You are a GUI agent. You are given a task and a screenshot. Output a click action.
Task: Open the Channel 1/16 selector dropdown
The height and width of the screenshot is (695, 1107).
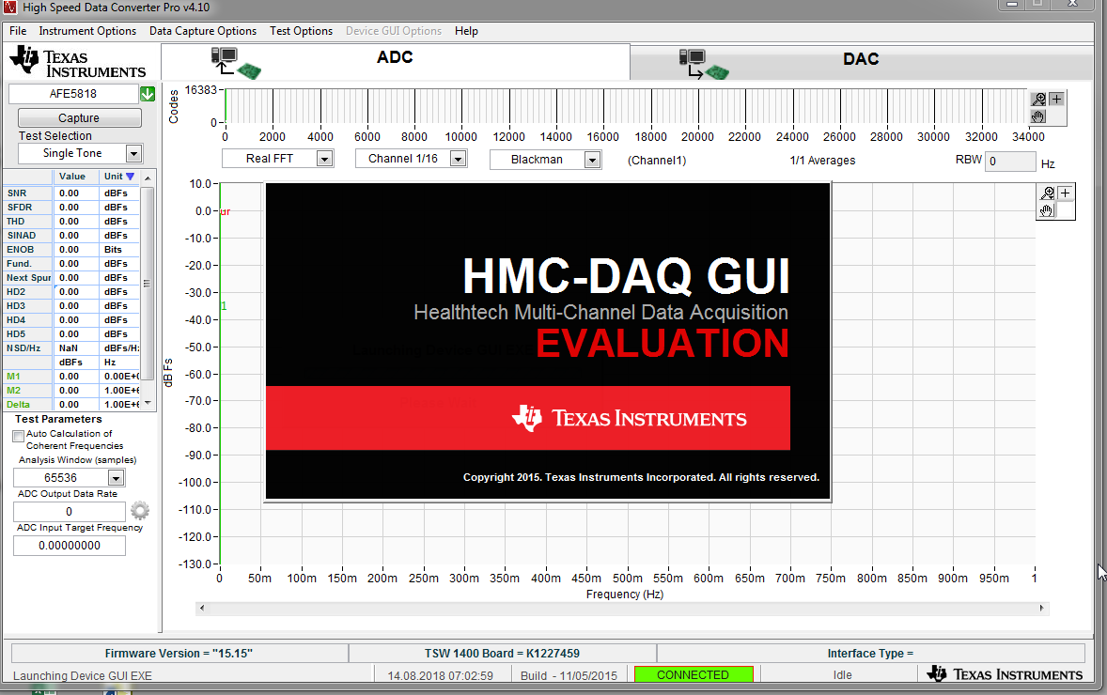459,159
